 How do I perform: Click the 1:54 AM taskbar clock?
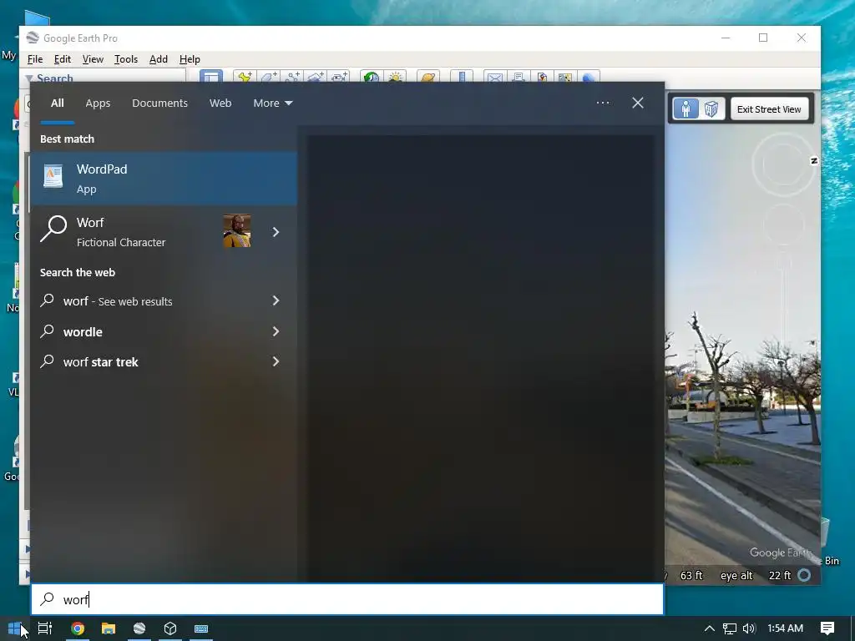pyautogui.click(x=785, y=628)
